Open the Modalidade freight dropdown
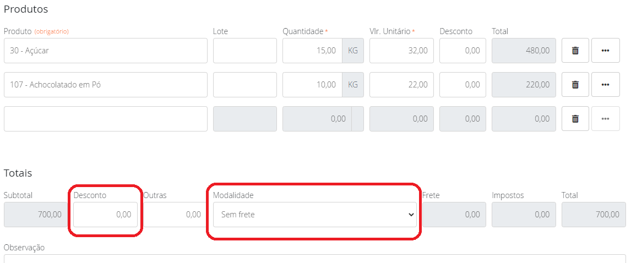 [x=314, y=215]
